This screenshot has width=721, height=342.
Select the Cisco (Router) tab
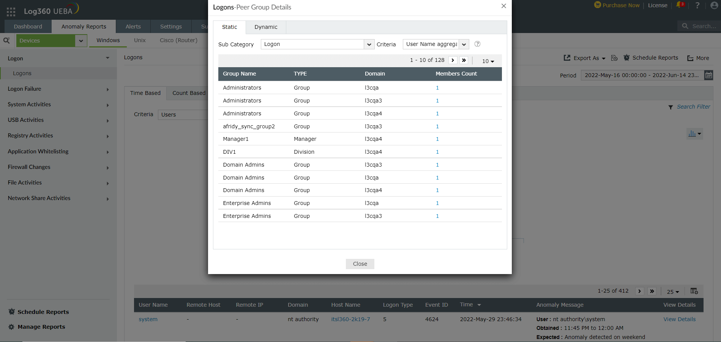(x=178, y=40)
